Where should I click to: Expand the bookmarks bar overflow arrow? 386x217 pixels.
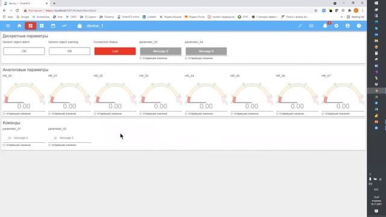point(342,17)
